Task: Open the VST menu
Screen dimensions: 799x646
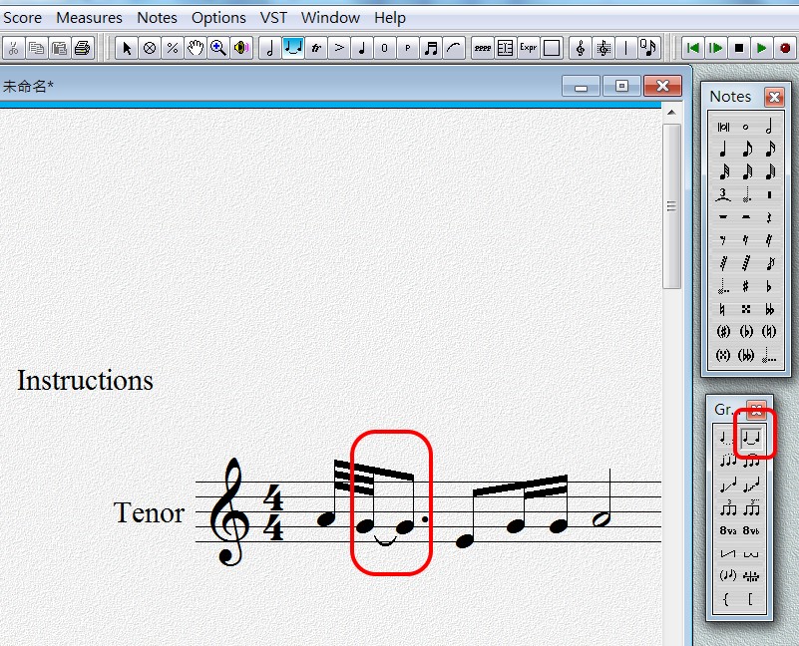Action: tap(273, 17)
